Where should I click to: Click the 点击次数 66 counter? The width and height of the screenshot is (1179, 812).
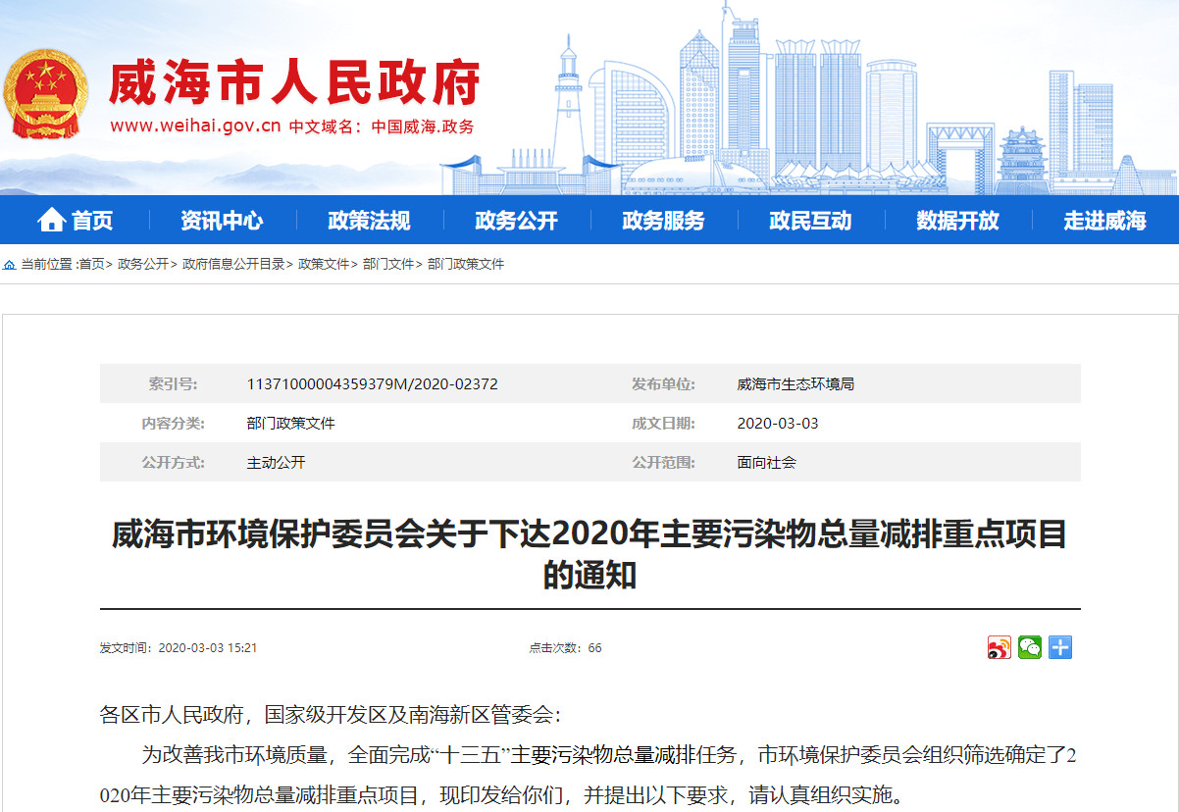point(565,648)
